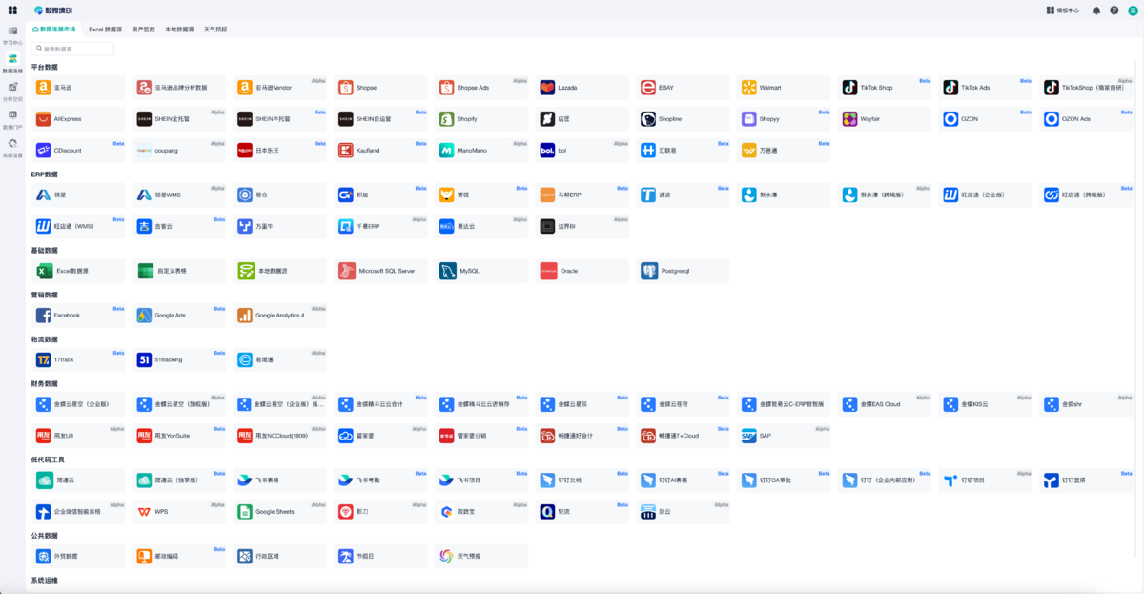This screenshot has height=594, width=1144.
Task: Focus the 搜索数据源 search field
Action: [72, 49]
